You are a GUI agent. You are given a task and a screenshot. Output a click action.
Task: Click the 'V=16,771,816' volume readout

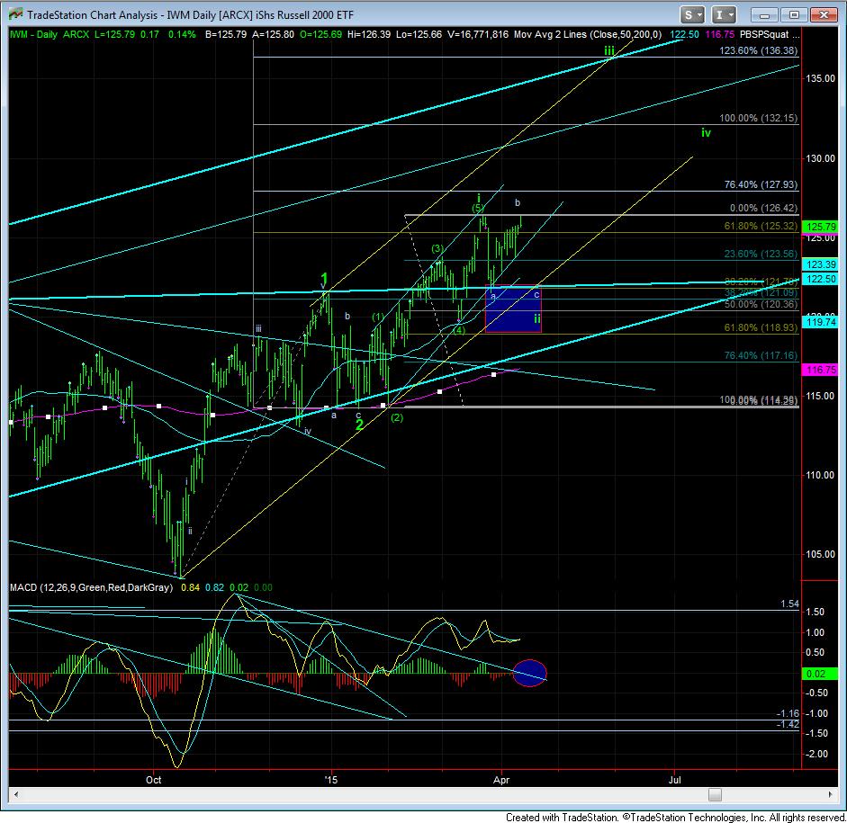[478, 34]
